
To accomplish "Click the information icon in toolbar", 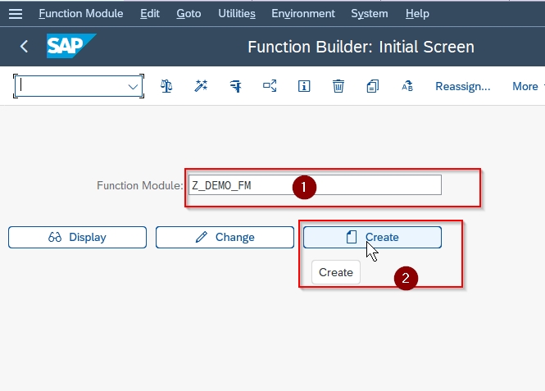I will coord(304,86).
